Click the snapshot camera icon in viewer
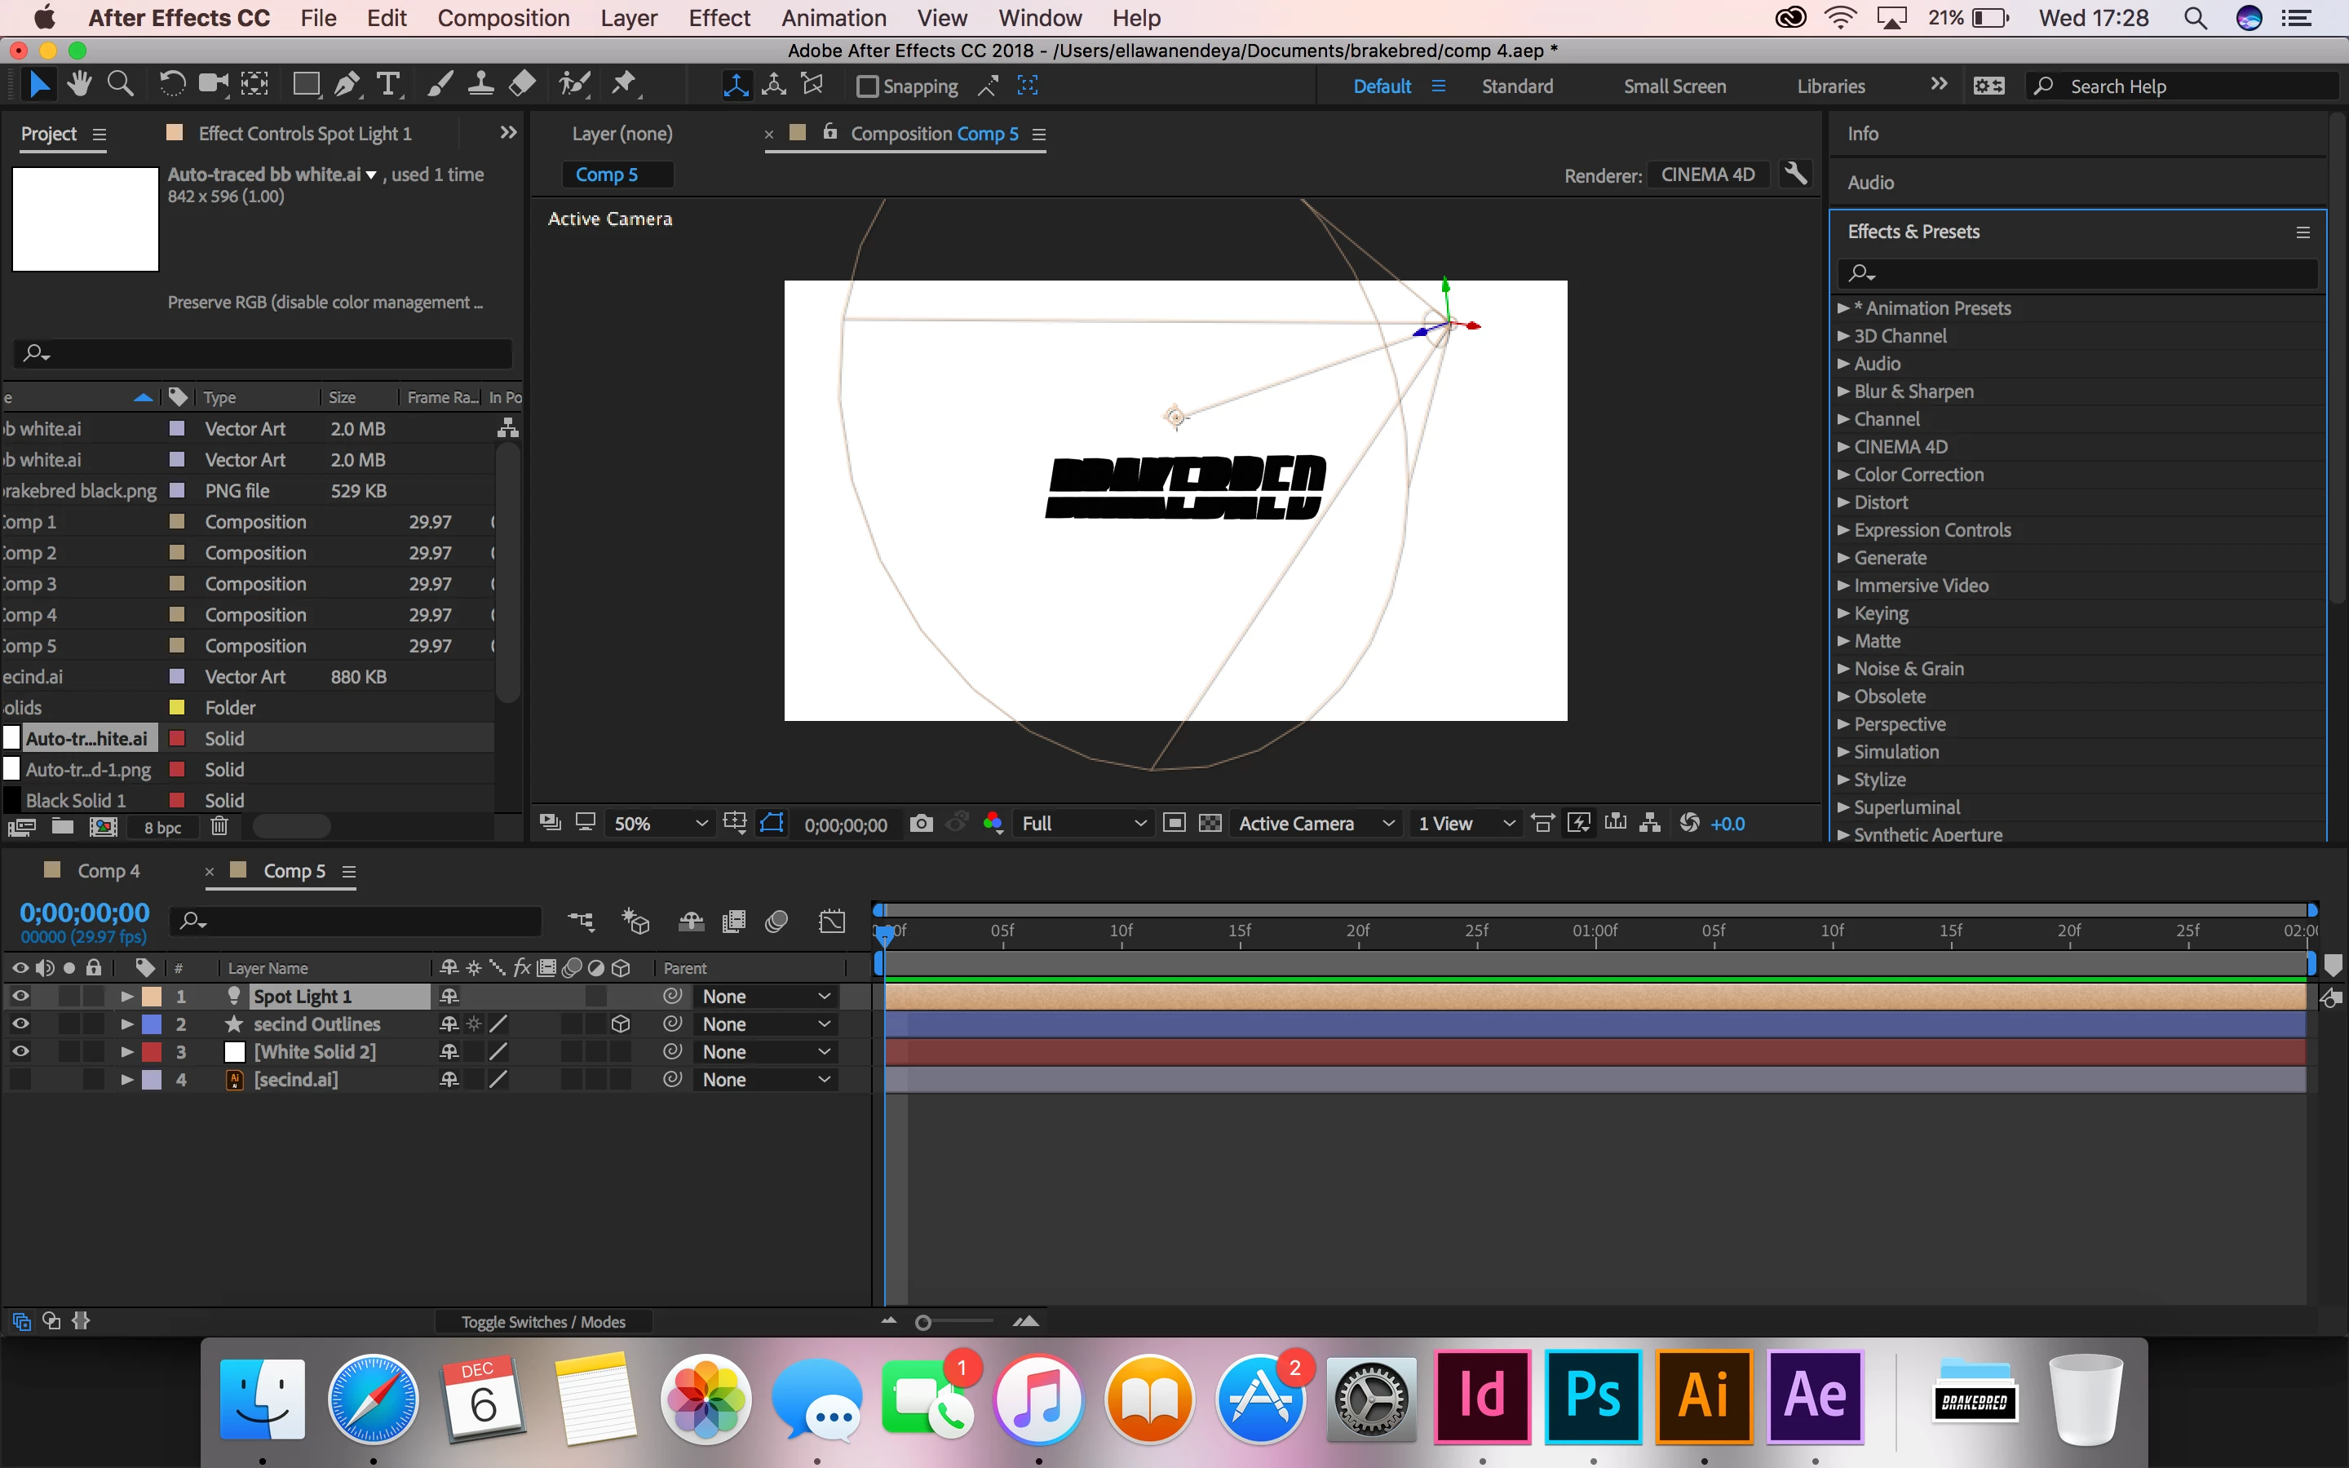 (921, 824)
